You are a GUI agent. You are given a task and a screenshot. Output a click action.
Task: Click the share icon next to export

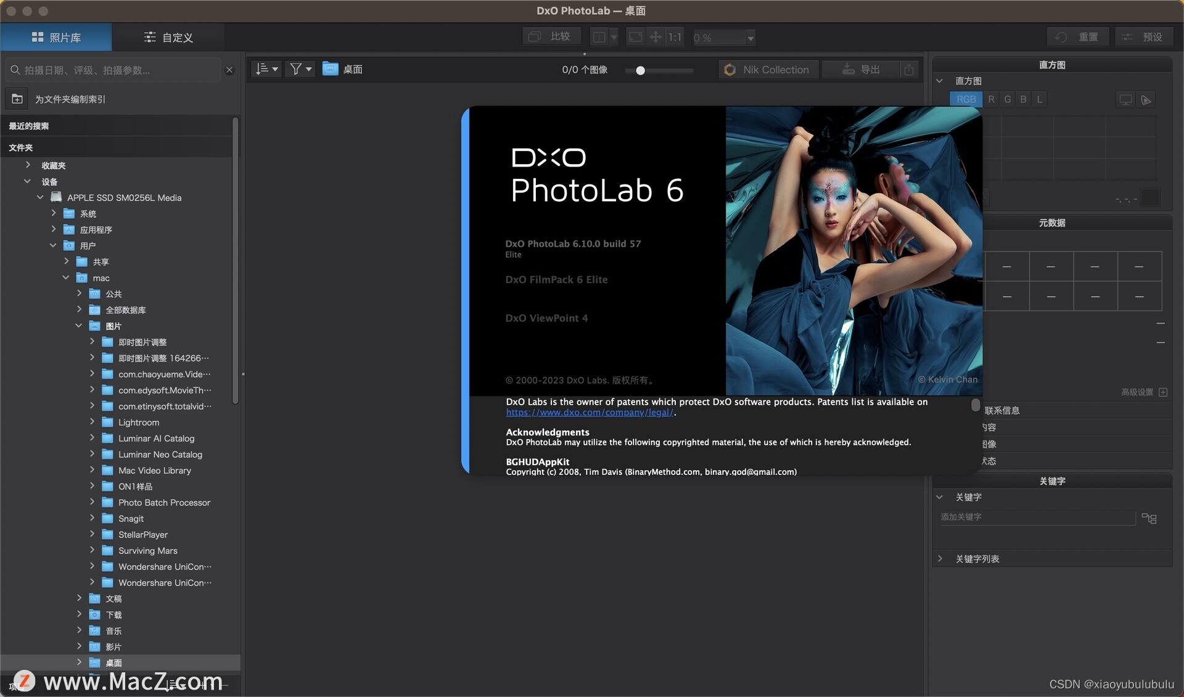[x=909, y=70]
